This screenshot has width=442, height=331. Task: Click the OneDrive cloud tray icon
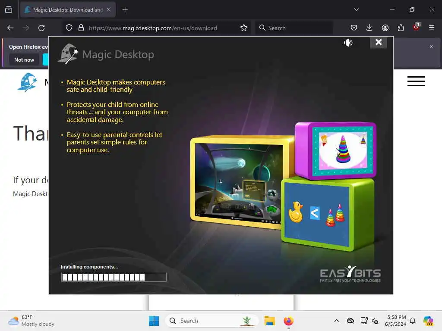tap(350, 321)
